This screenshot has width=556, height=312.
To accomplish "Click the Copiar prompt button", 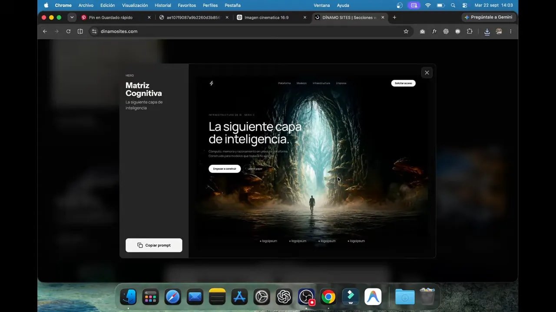I will [x=154, y=245].
